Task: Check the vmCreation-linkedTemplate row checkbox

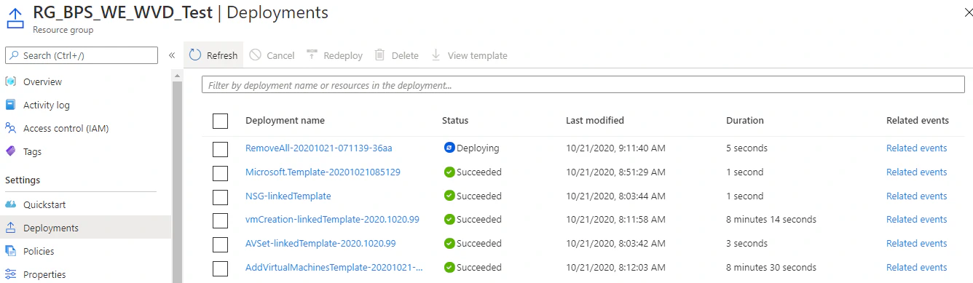Action: [x=221, y=220]
